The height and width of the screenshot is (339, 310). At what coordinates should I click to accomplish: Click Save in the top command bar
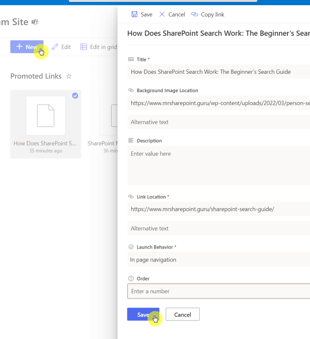[142, 15]
